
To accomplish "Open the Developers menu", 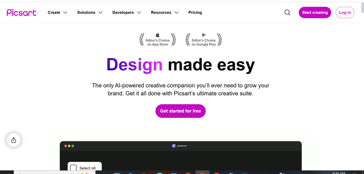I will pyautogui.click(x=123, y=12).
